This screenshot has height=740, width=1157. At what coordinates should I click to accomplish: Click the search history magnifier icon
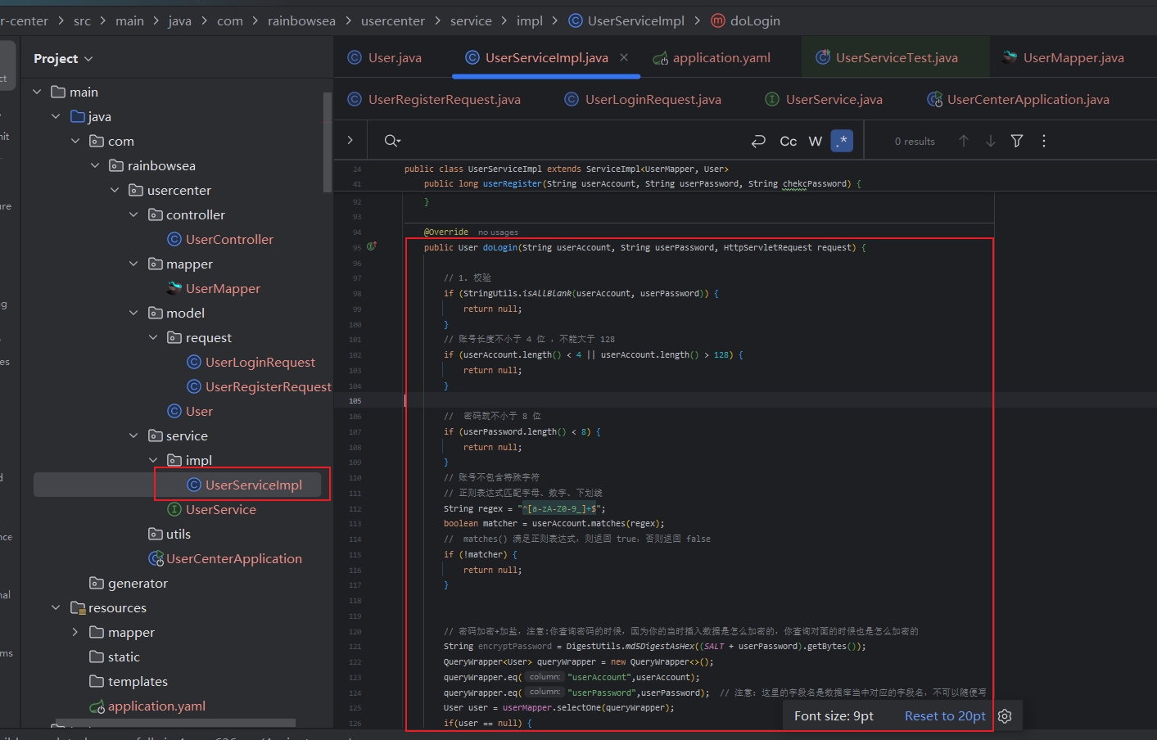[392, 141]
